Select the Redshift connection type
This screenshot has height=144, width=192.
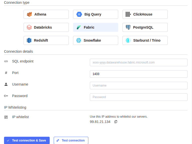pos(46,40)
